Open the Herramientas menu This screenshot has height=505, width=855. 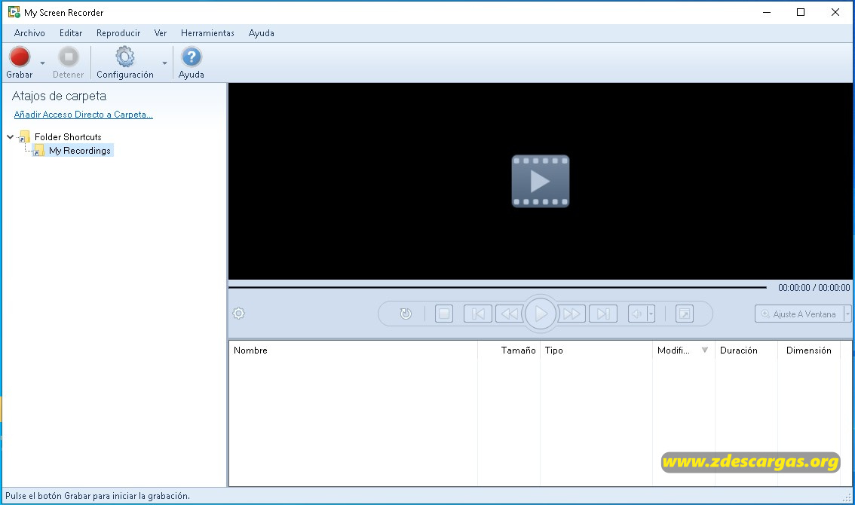point(208,33)
